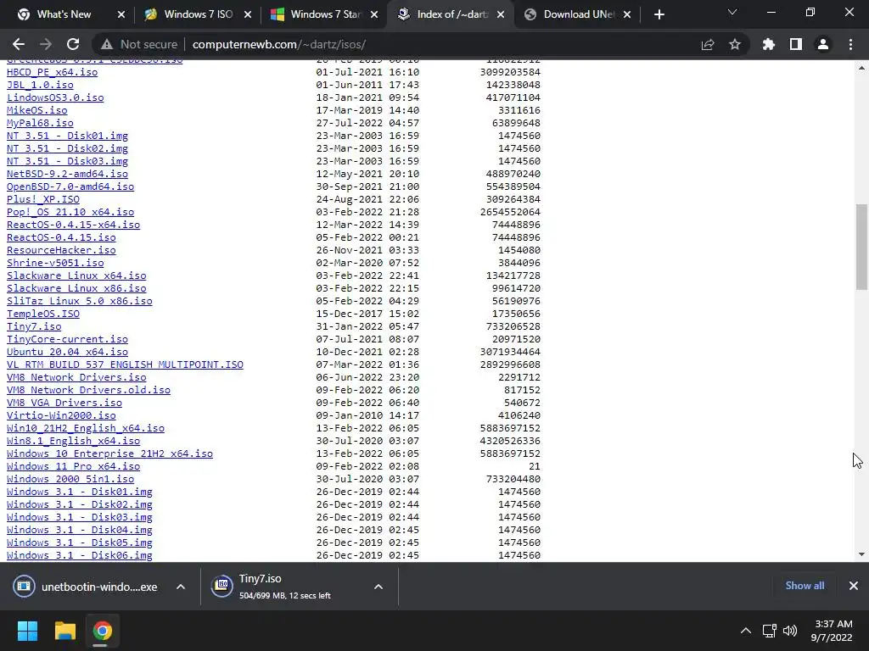Open File Explorer from taskbar
Image resolution: width=869 pixels, height=651 pixels.
[64, 631]
